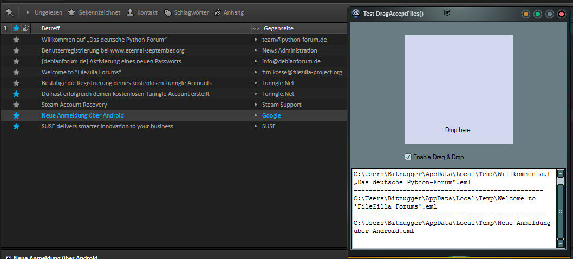The height and width of the screenshot is (259, 573).
Task: Click the read-status glasses column icon
Action: (x=256, y=28)
